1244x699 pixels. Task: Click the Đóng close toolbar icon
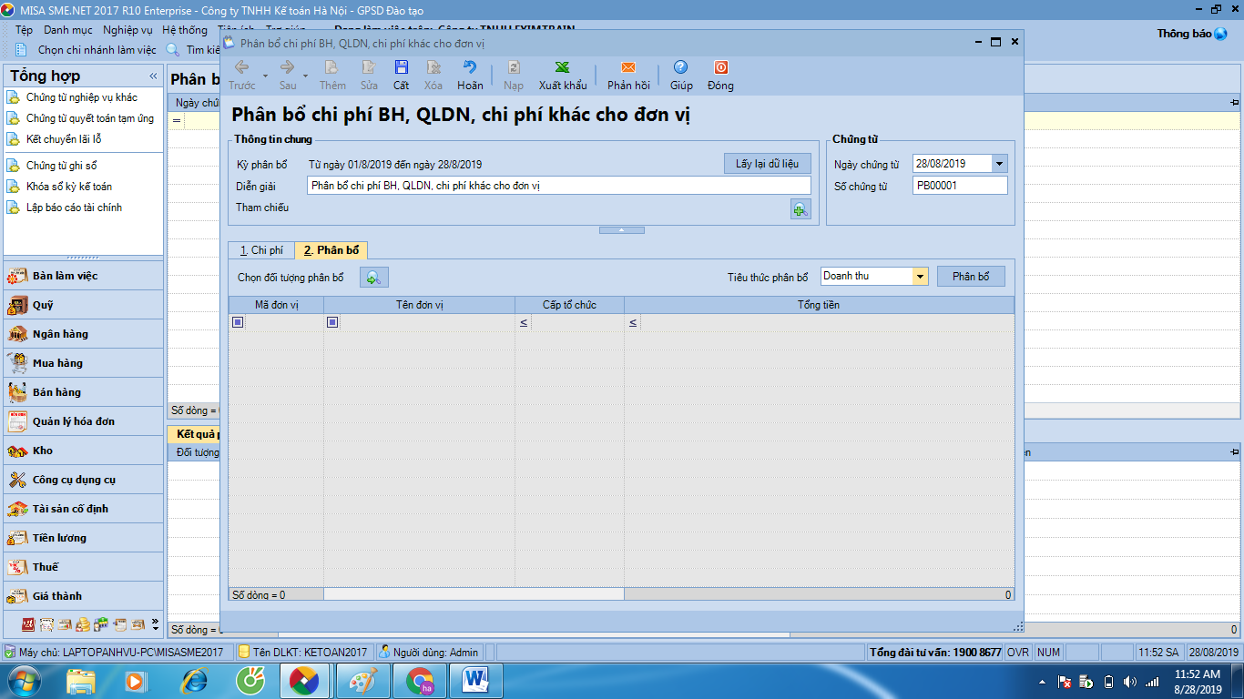click(720, 67)
